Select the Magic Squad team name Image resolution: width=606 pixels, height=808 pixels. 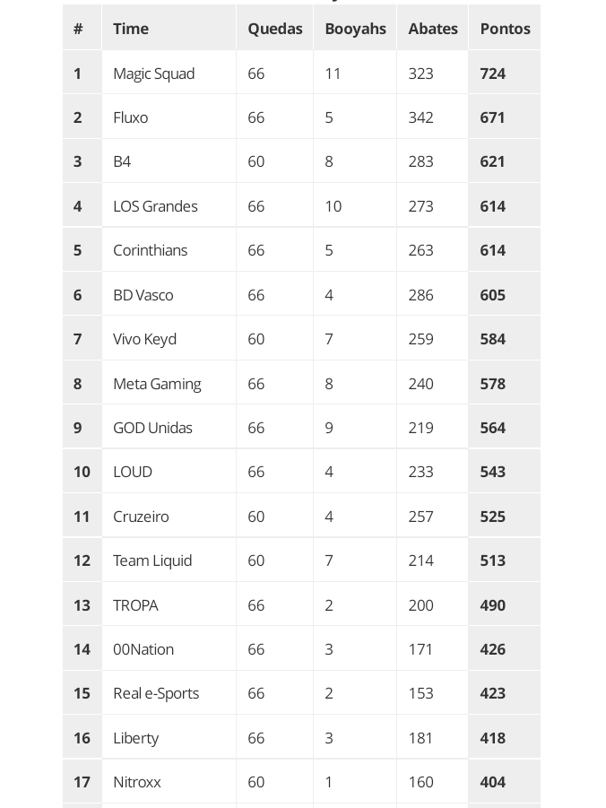pyautogui.click(x=153, y=74)
